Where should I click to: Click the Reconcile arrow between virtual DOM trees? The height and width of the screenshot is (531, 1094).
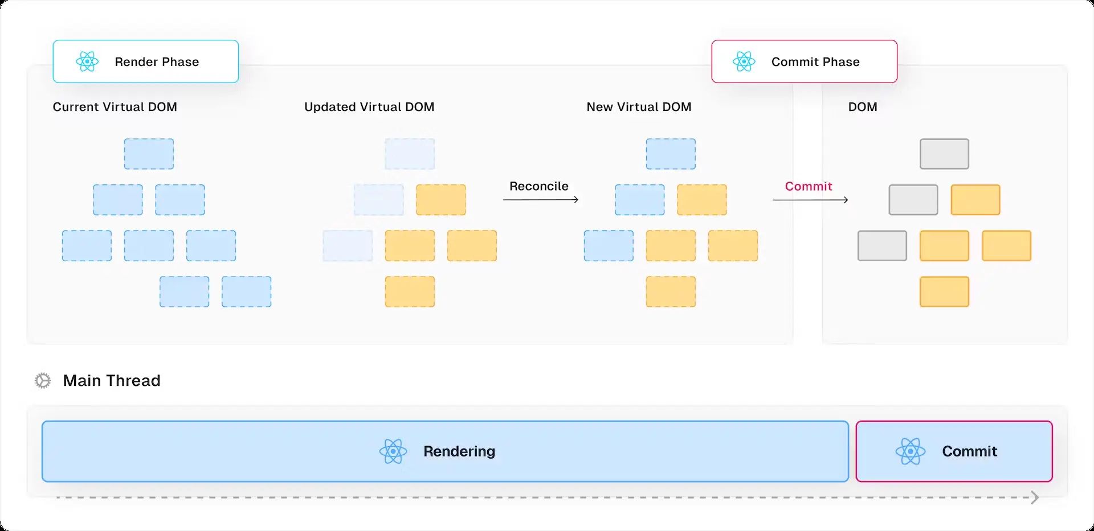click(x=540, y=199)
